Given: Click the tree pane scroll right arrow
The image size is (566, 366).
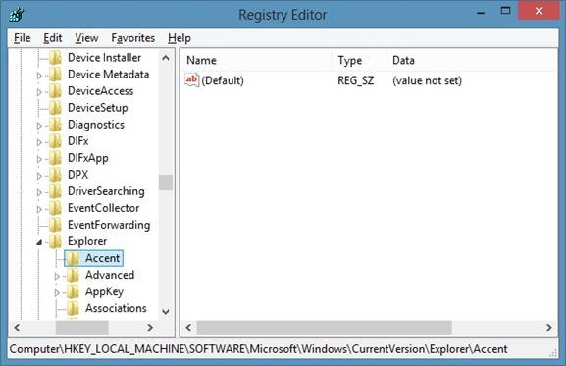Looking at the screenshot, I should [x=150, y=328].
